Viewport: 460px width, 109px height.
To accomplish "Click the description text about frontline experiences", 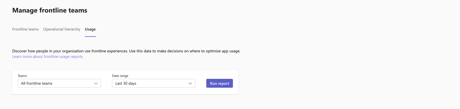I will pyautogui.click(x=126, y=51).
